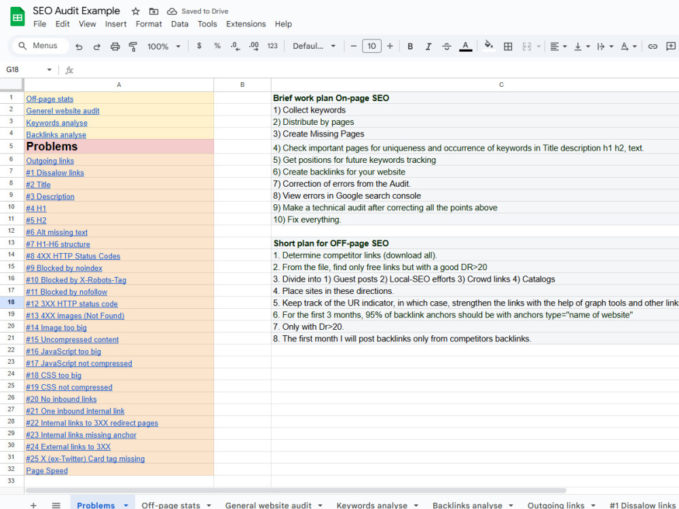This screenshot has height=509, width=679.
Task: Decrease decimal places
Action: tap(235, 46)
